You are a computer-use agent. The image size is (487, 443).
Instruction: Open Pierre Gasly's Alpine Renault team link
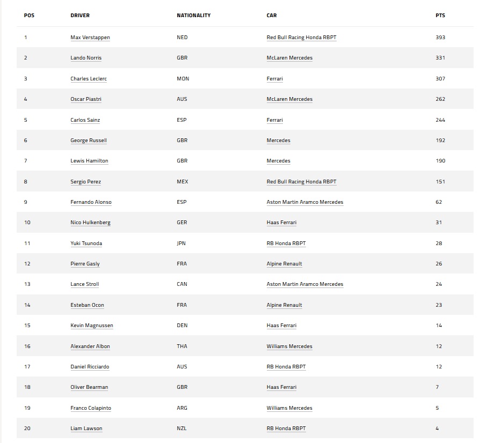284,264
